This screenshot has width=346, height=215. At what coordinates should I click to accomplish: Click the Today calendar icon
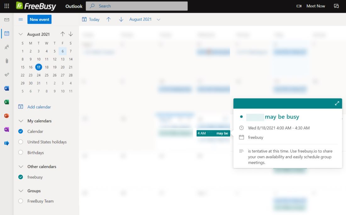click(x=84, y=19)
